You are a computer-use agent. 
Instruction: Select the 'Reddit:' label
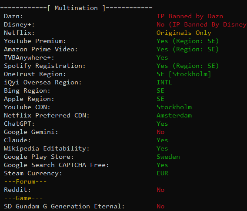tap(17, 190)
